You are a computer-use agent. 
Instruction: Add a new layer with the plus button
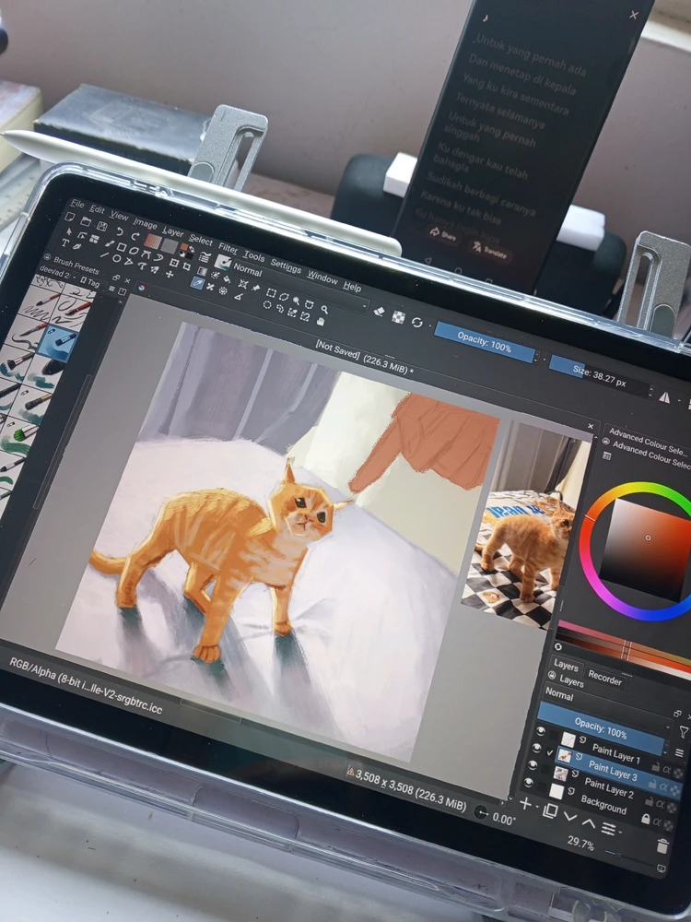click(525, 803)
